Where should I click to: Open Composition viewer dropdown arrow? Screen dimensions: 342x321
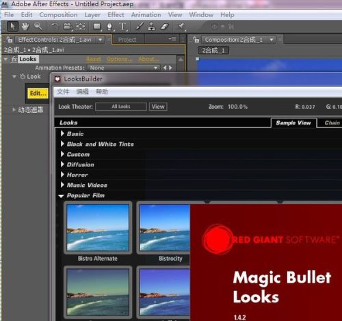272,40
